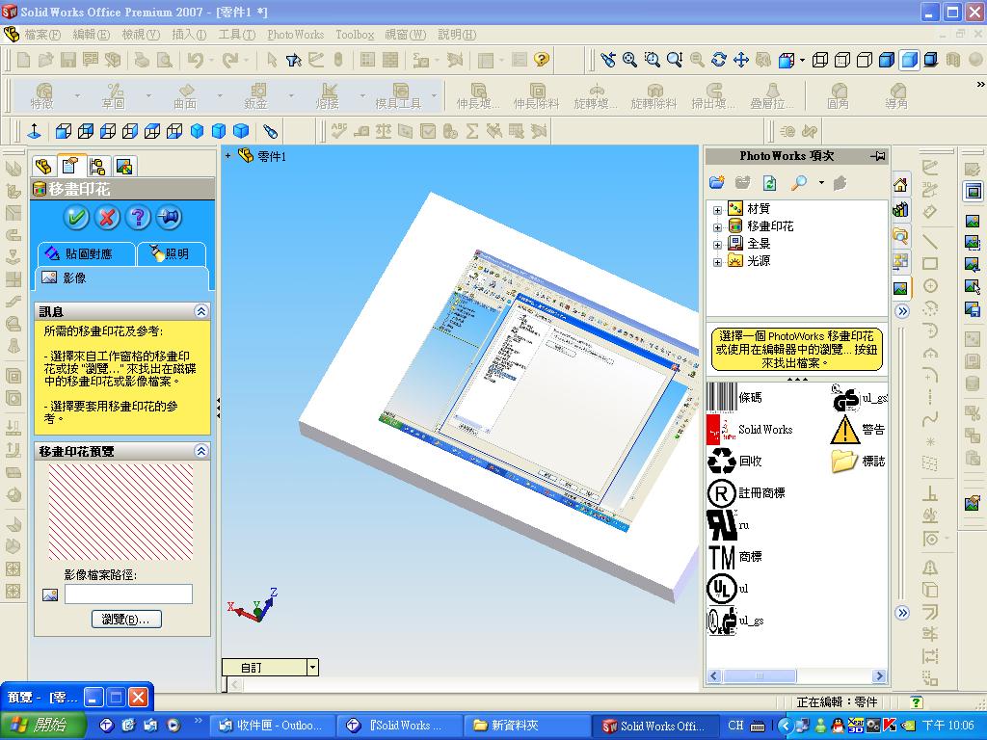Pick the 商標 TM decal
The width and height of the screenshot is (987, 740).
click(x=734, y=557)
